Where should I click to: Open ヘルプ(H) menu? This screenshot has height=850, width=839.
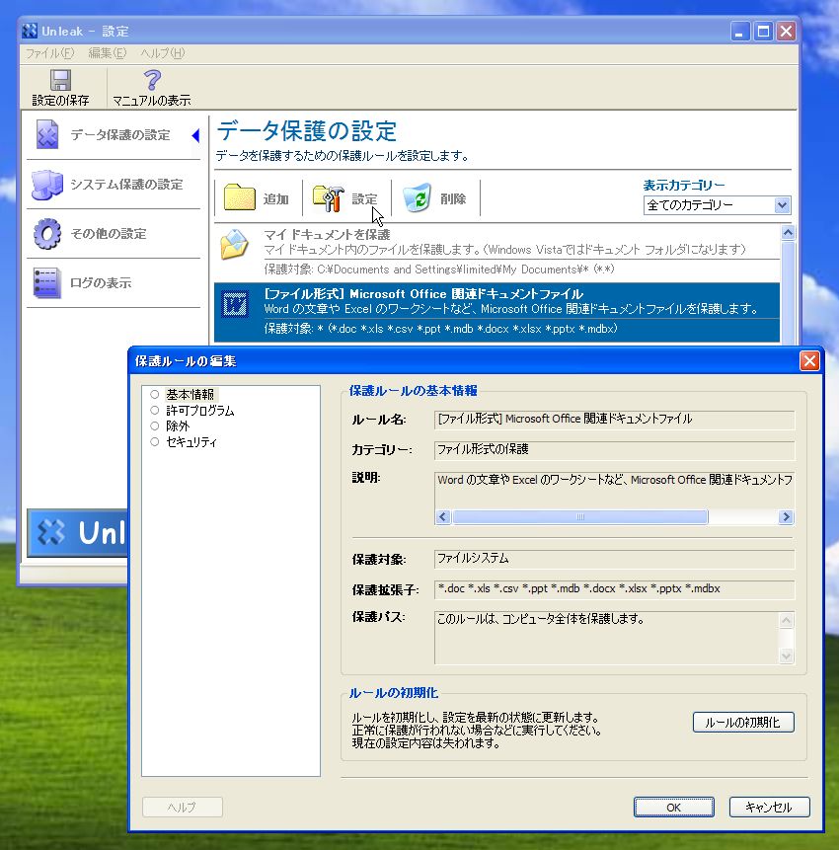coord(163,53)
